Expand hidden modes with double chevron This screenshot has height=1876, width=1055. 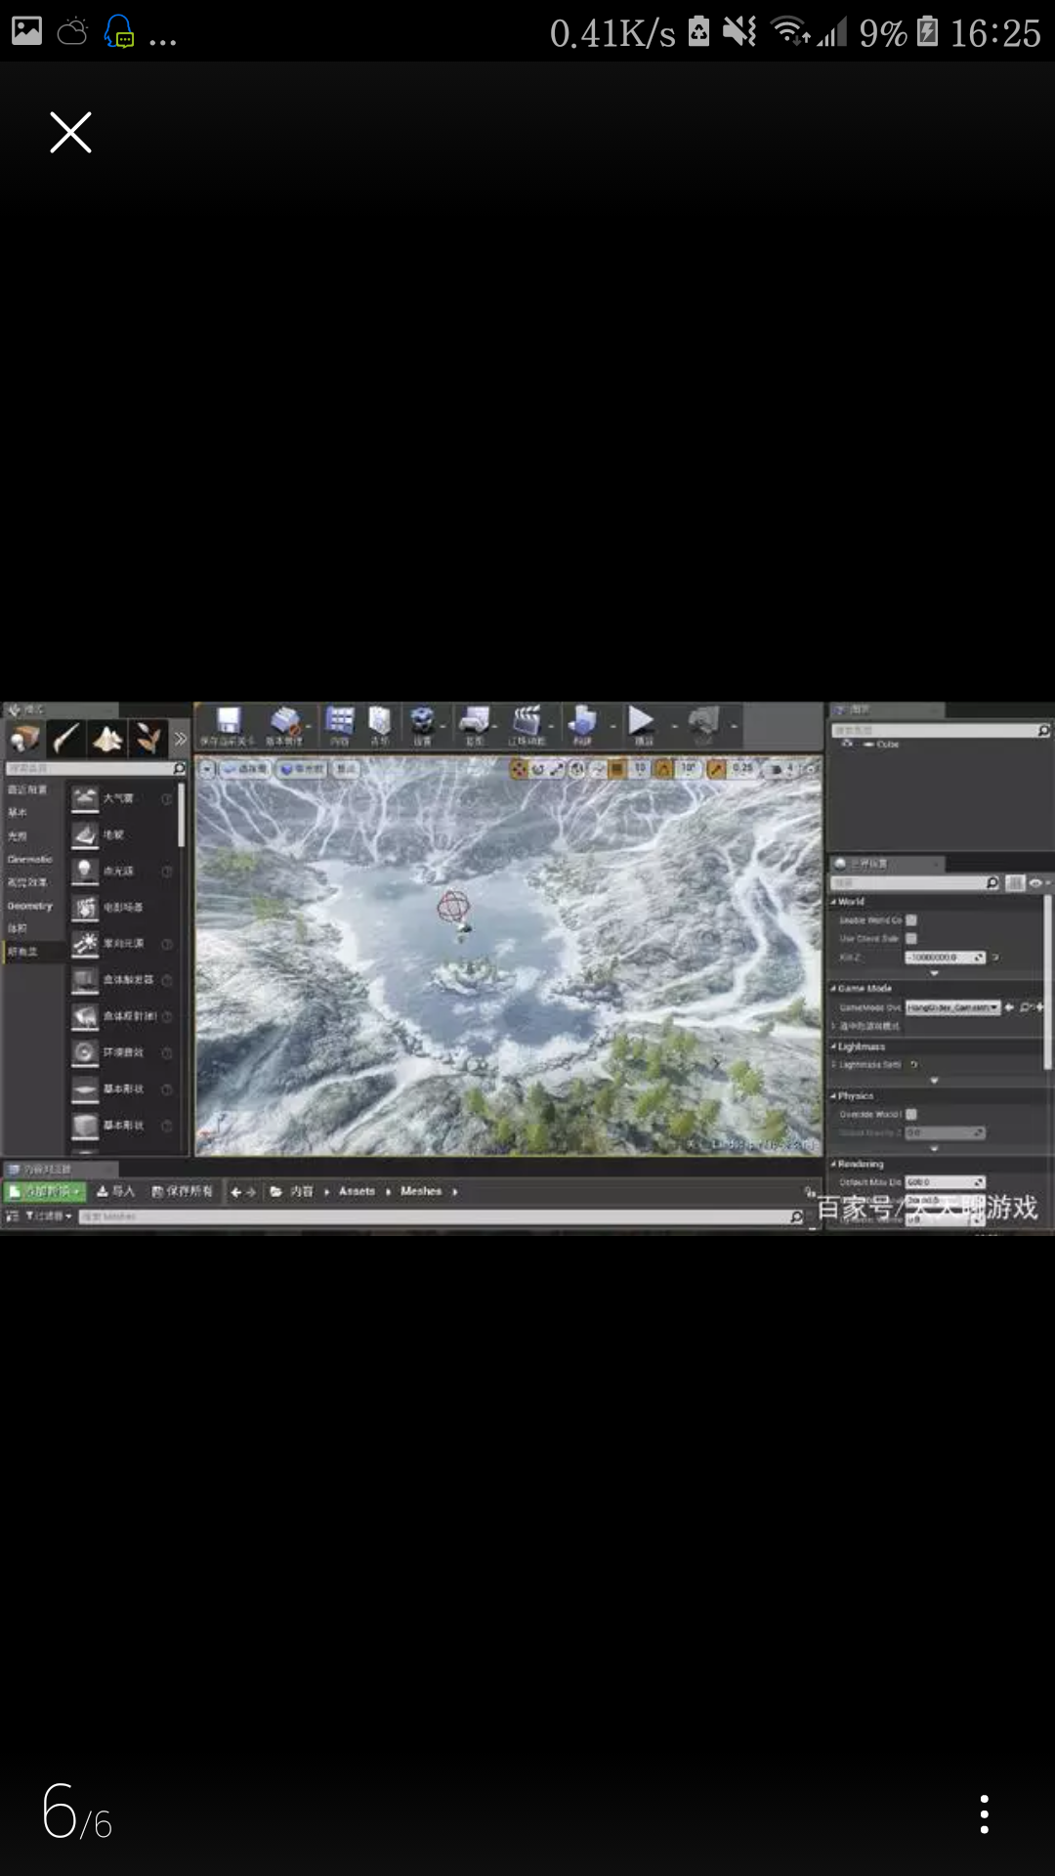click(x=180, y=740)
